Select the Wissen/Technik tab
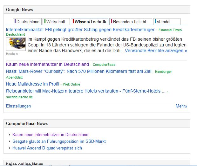This screenshot has height=166, width=197. [90, 22]
